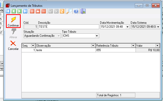The width and height of the screenshot is (163, 101).
Task: Jump to last record navigation icon
Action: pos(25,11)
